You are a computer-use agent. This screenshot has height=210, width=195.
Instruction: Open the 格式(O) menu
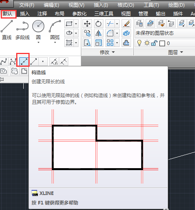[126, 5]
